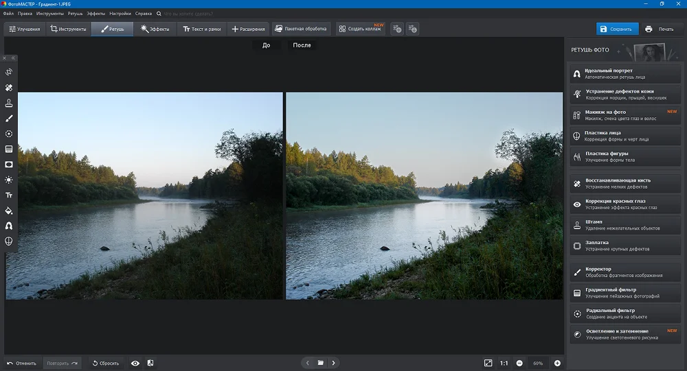
Task: Switch to the Расширения tab
Action: [x=248, y=29]
